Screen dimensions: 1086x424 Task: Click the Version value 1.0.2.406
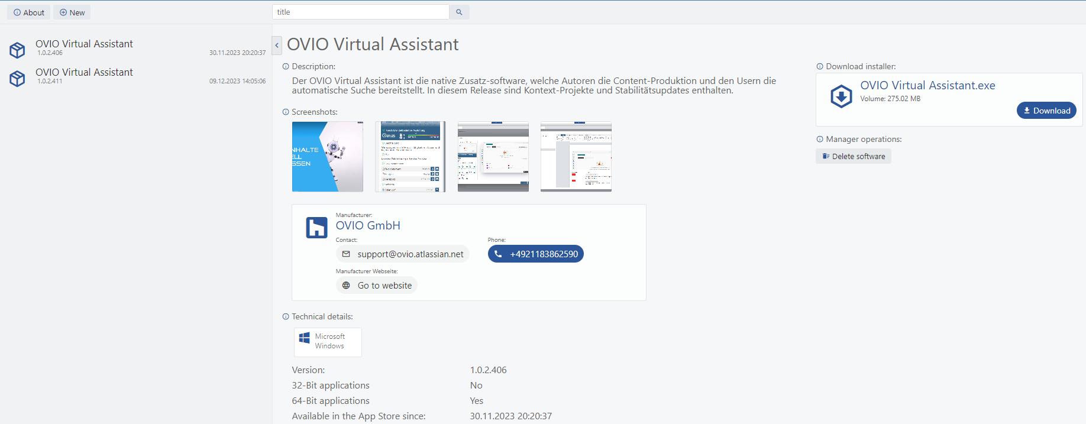tap(489, 370)
